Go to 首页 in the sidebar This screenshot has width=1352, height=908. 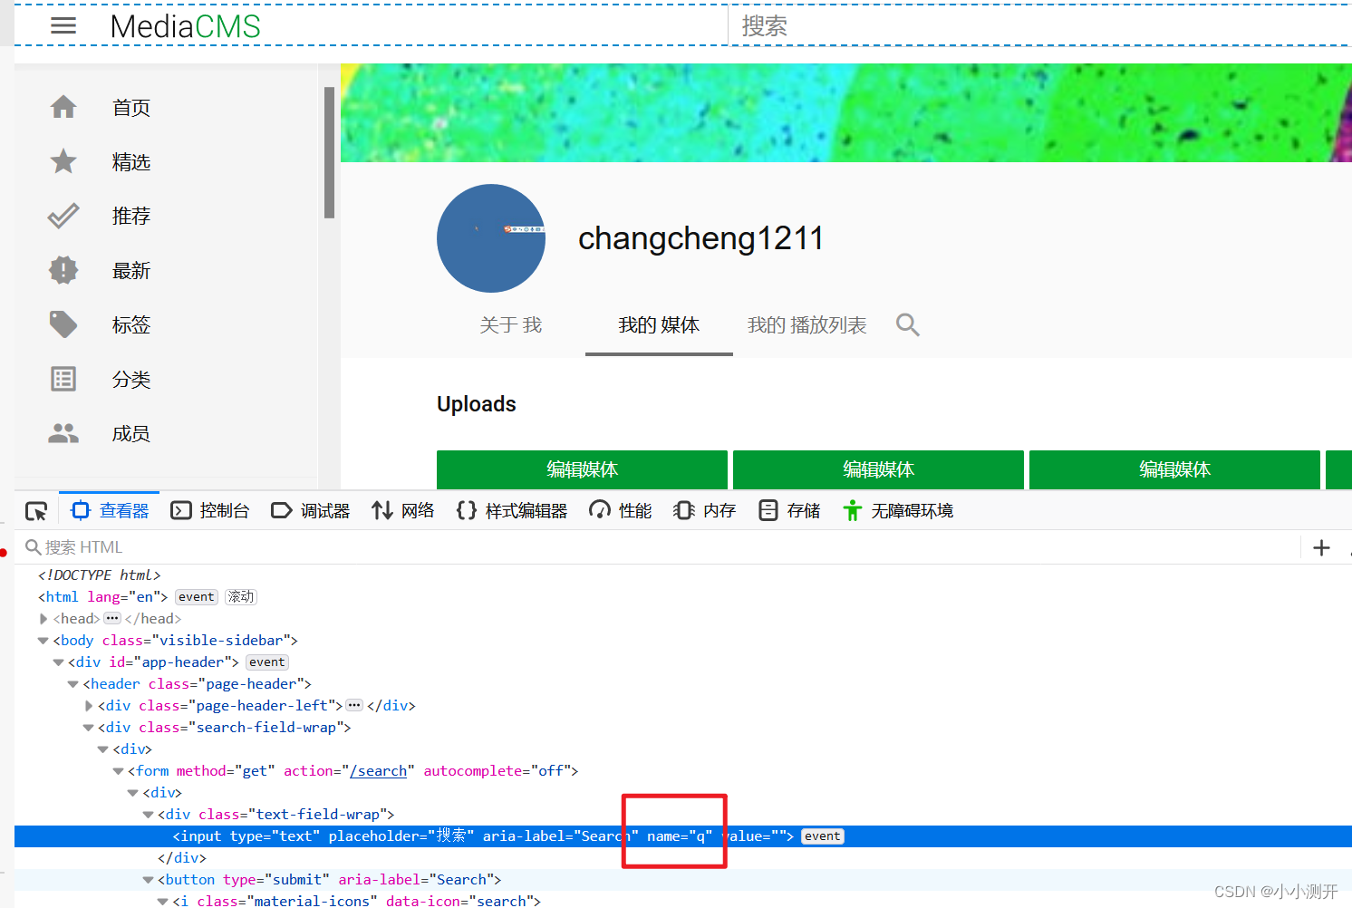[x=131, y=108]
